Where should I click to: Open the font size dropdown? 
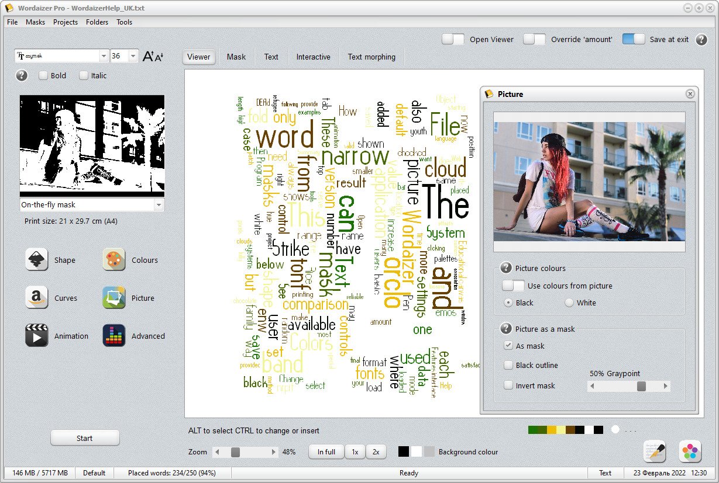(x=133, y=56)
